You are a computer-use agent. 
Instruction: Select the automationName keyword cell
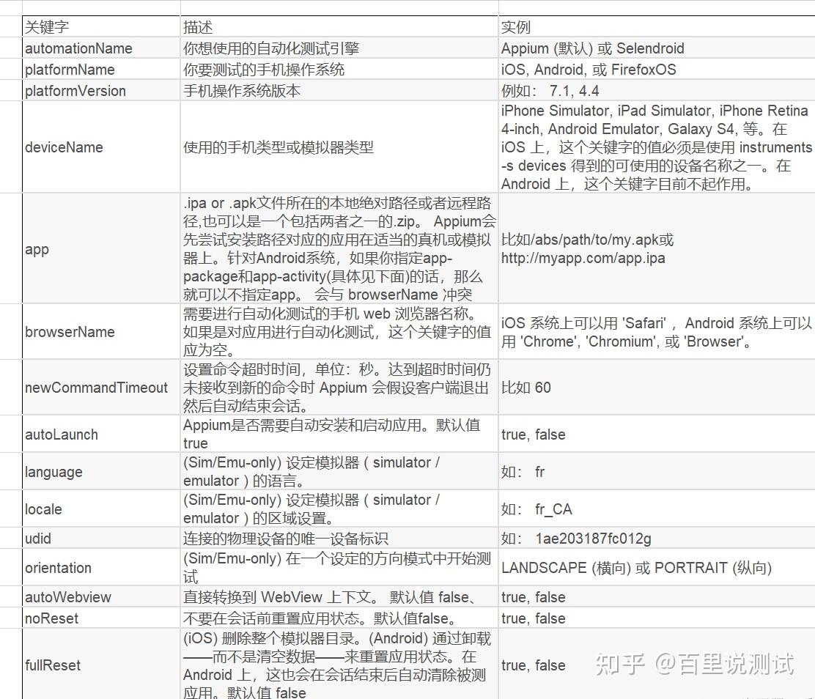tap(101, 48)
